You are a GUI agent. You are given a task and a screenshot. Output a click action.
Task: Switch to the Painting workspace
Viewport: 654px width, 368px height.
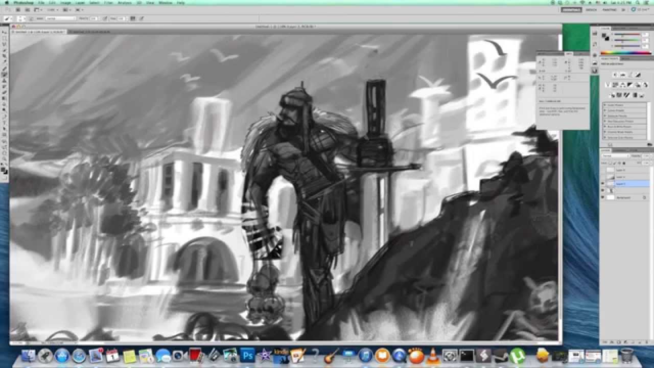pyautogui.click(x=610, y=10)
